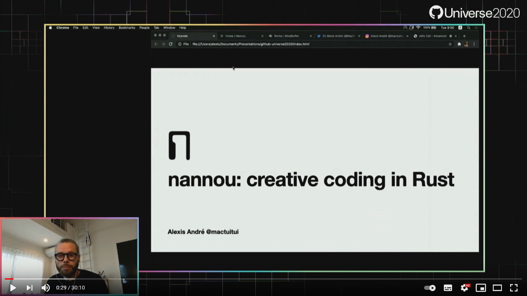This screenshot has height=296, width=527.
Task: Reload the page in Chrome
Action: click(171, 44)
